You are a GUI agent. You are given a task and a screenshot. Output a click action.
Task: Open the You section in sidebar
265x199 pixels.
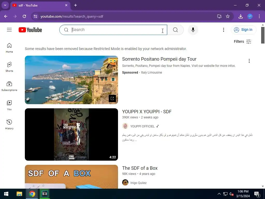tap(9, 105)
